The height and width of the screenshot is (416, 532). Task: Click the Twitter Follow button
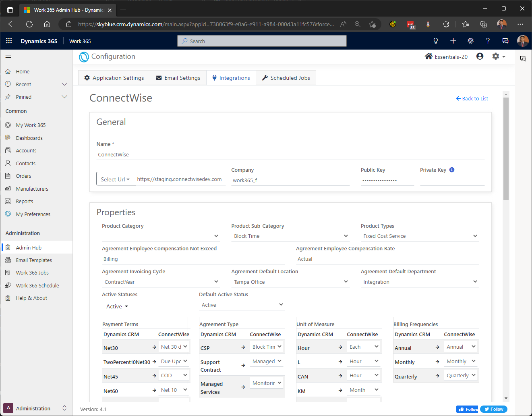tap(494, 409)
